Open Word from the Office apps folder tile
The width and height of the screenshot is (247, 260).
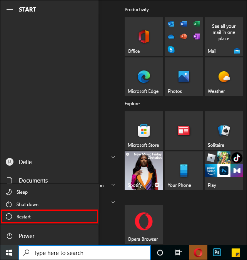click(x=184, y=24)
